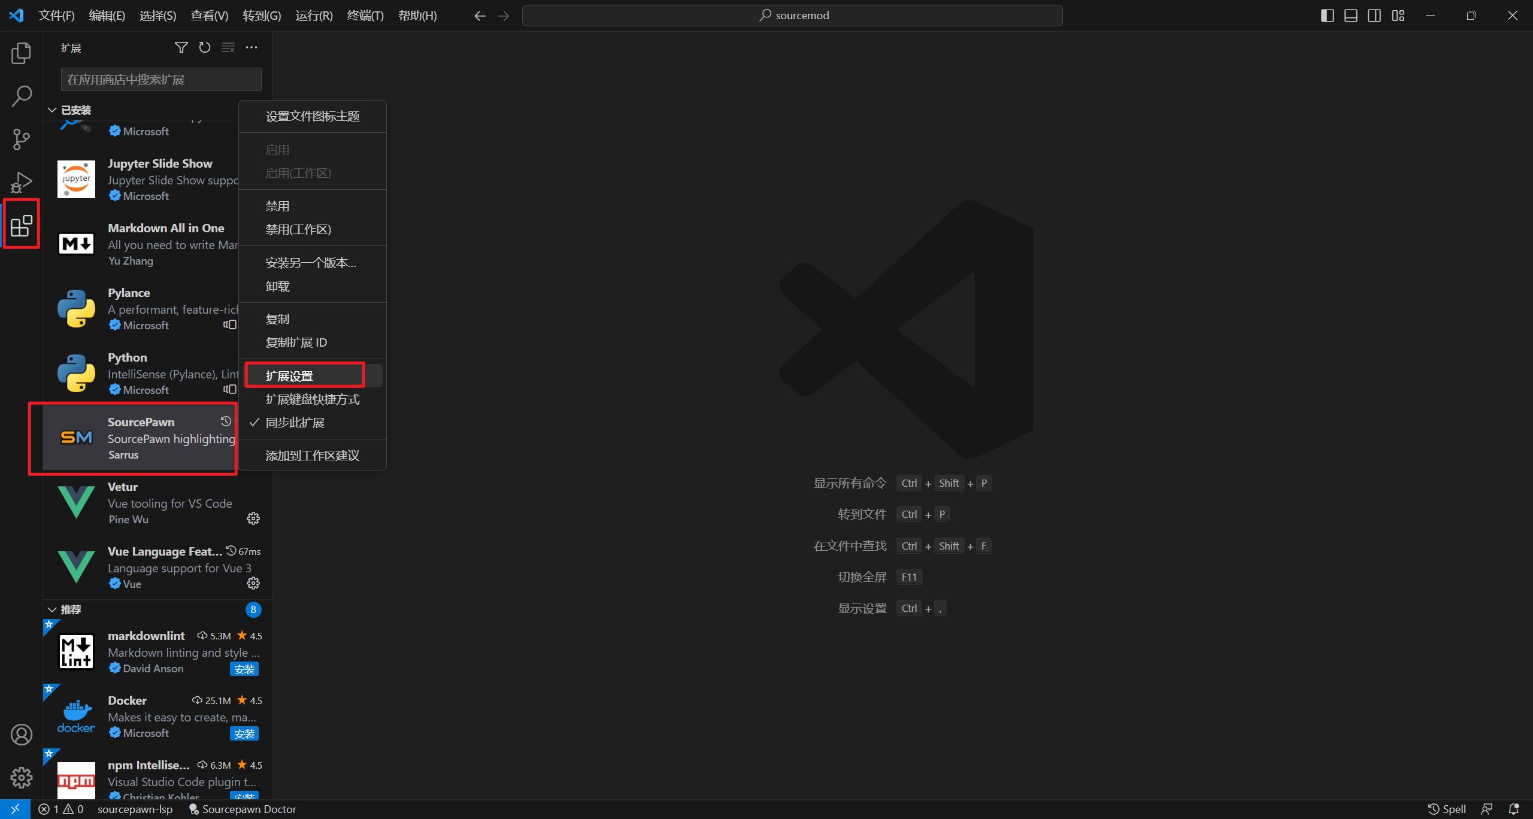Install the Docker extension

[244, 733]
